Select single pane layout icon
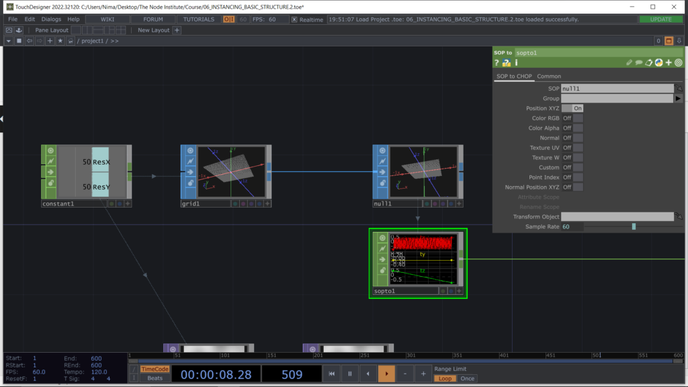Screen dimensions: 688x387 [76, 30]
